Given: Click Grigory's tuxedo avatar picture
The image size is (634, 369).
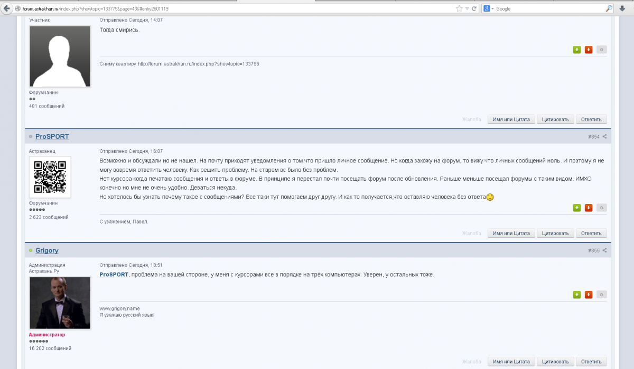Looking at the screenshot, I should pos(60,303).
